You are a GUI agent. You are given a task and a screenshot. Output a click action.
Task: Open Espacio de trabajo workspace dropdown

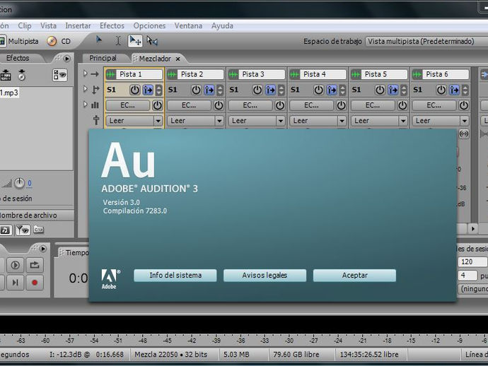(426, 42)
